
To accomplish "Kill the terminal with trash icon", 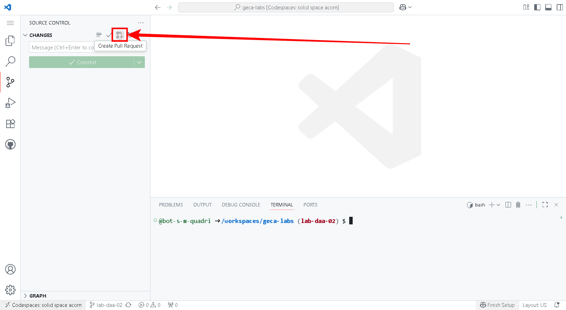I will [518, 205].
